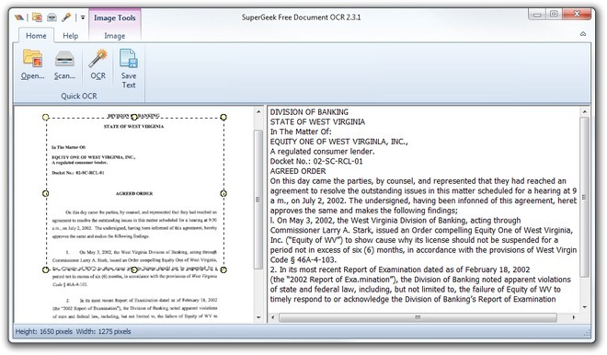Open the Image tab
This screenshot has width=607, height=355.
(115, 36)
